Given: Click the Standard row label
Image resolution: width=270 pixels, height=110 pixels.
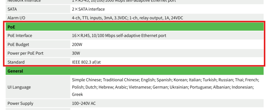Looking at the screenshot, I should pos(16,62).
